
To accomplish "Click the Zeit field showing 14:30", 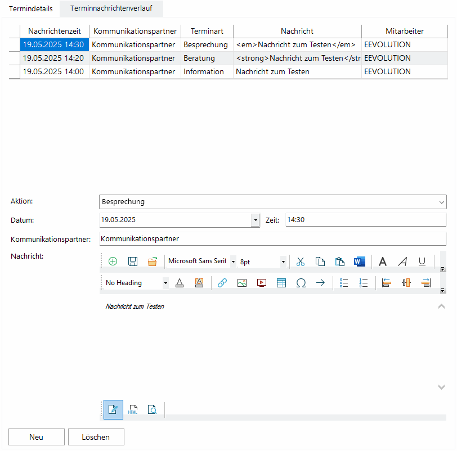I will pyautogui.click(x=366, y=220).
